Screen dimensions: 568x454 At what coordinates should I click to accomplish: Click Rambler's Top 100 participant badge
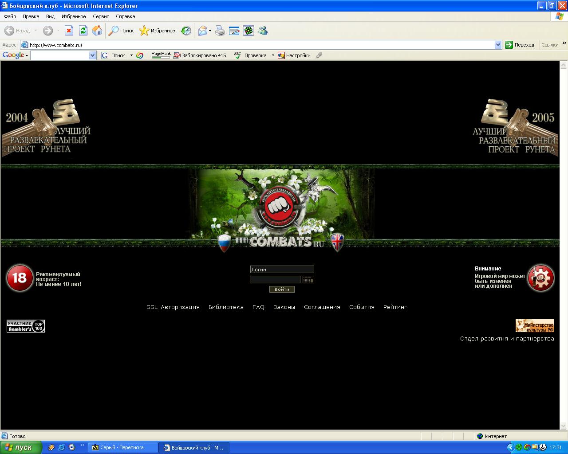pos(26,326)
